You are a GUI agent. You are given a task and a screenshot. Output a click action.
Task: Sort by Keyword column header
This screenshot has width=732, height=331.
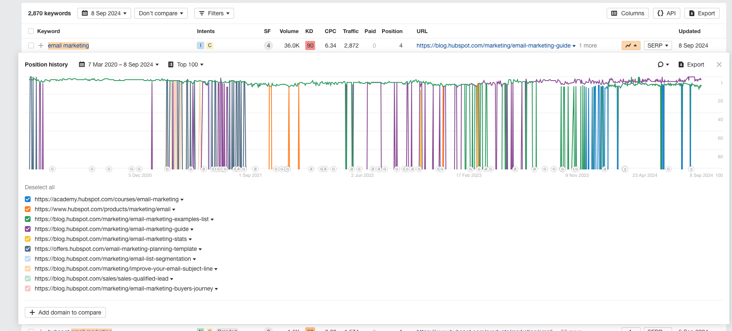click(x=48, y=31)
